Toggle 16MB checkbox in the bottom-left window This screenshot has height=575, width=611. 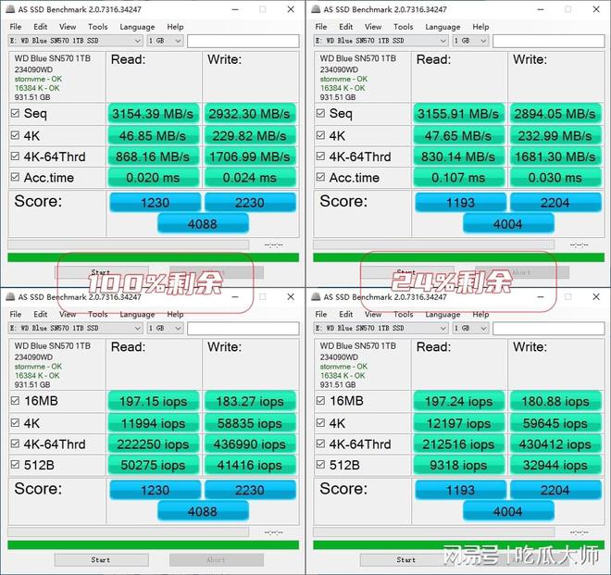point(15,401)
